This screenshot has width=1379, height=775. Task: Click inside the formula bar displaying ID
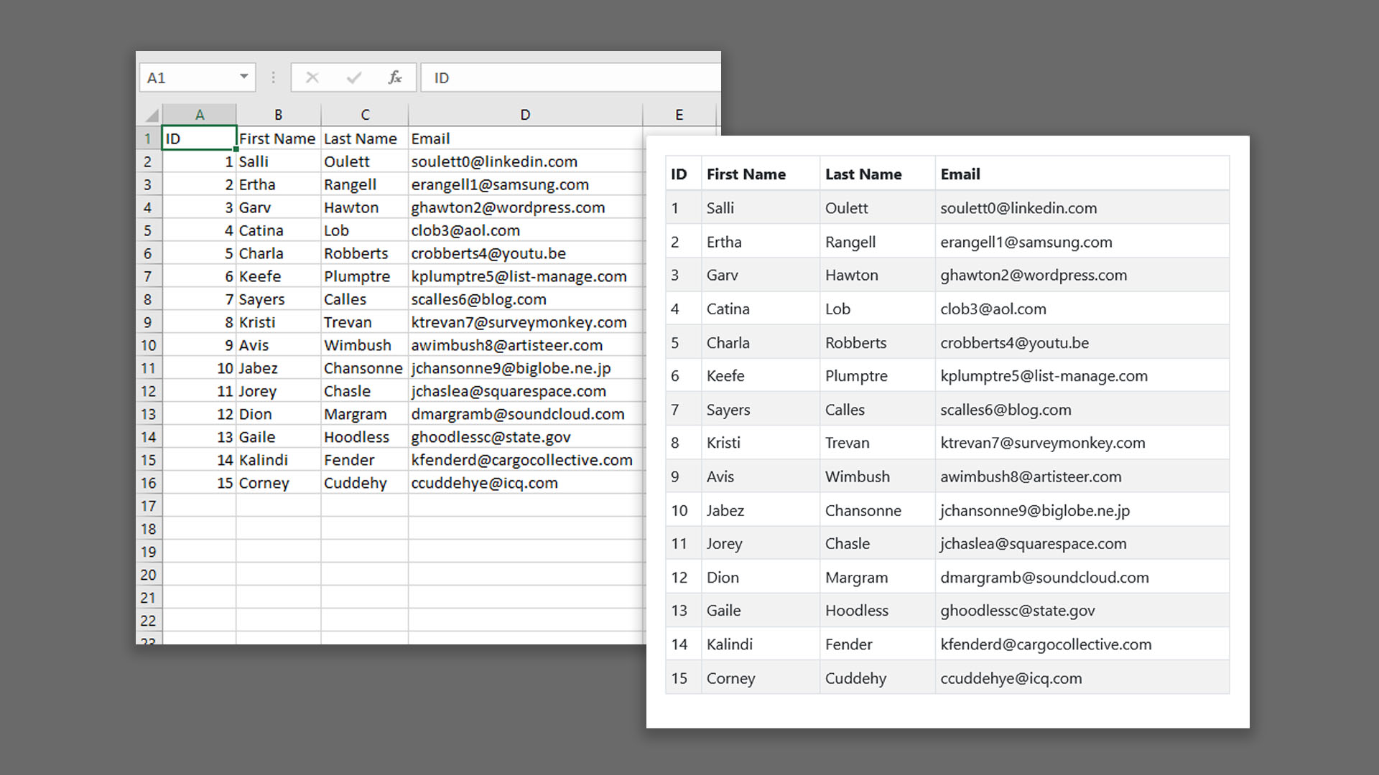click(x=503, y=77)
